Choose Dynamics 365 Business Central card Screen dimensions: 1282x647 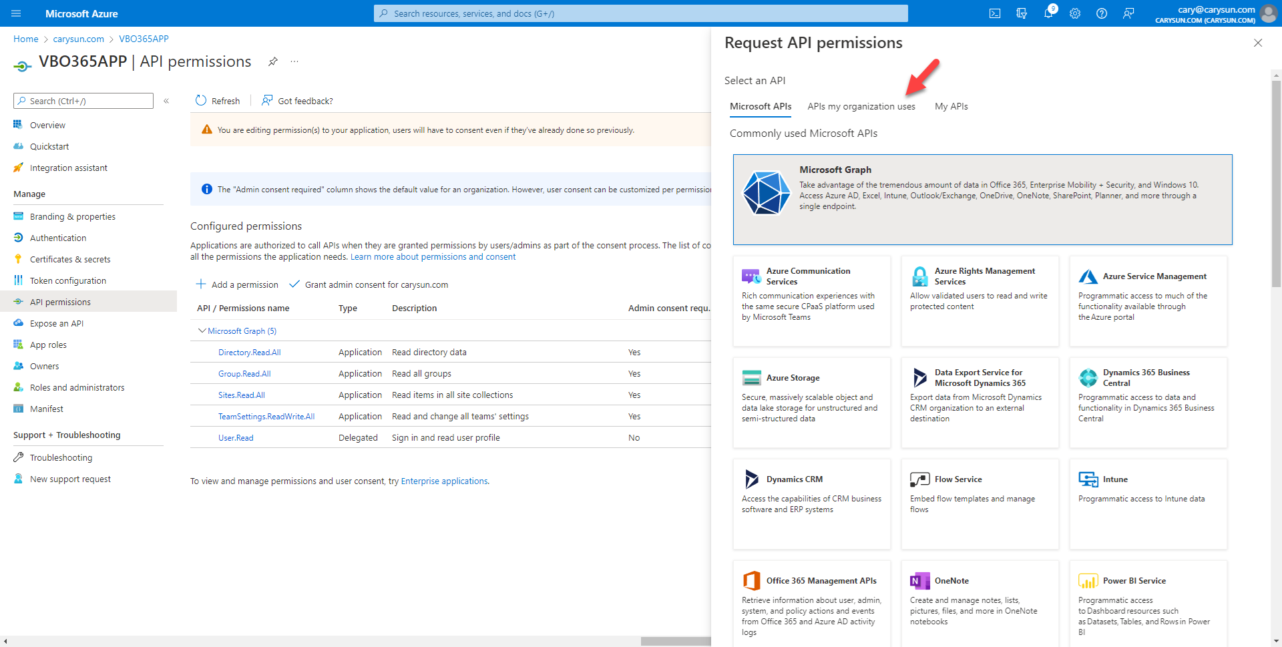pos(1148,403)
